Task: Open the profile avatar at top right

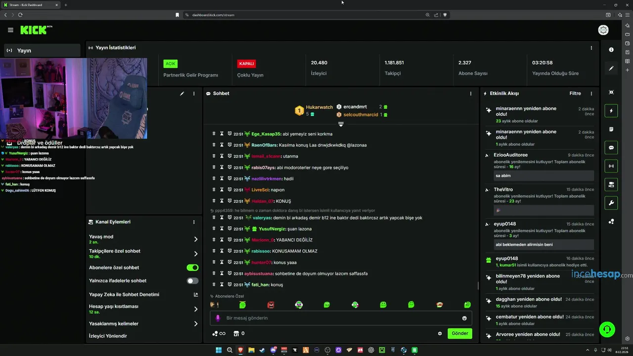Action: click(x=603, y=30)
